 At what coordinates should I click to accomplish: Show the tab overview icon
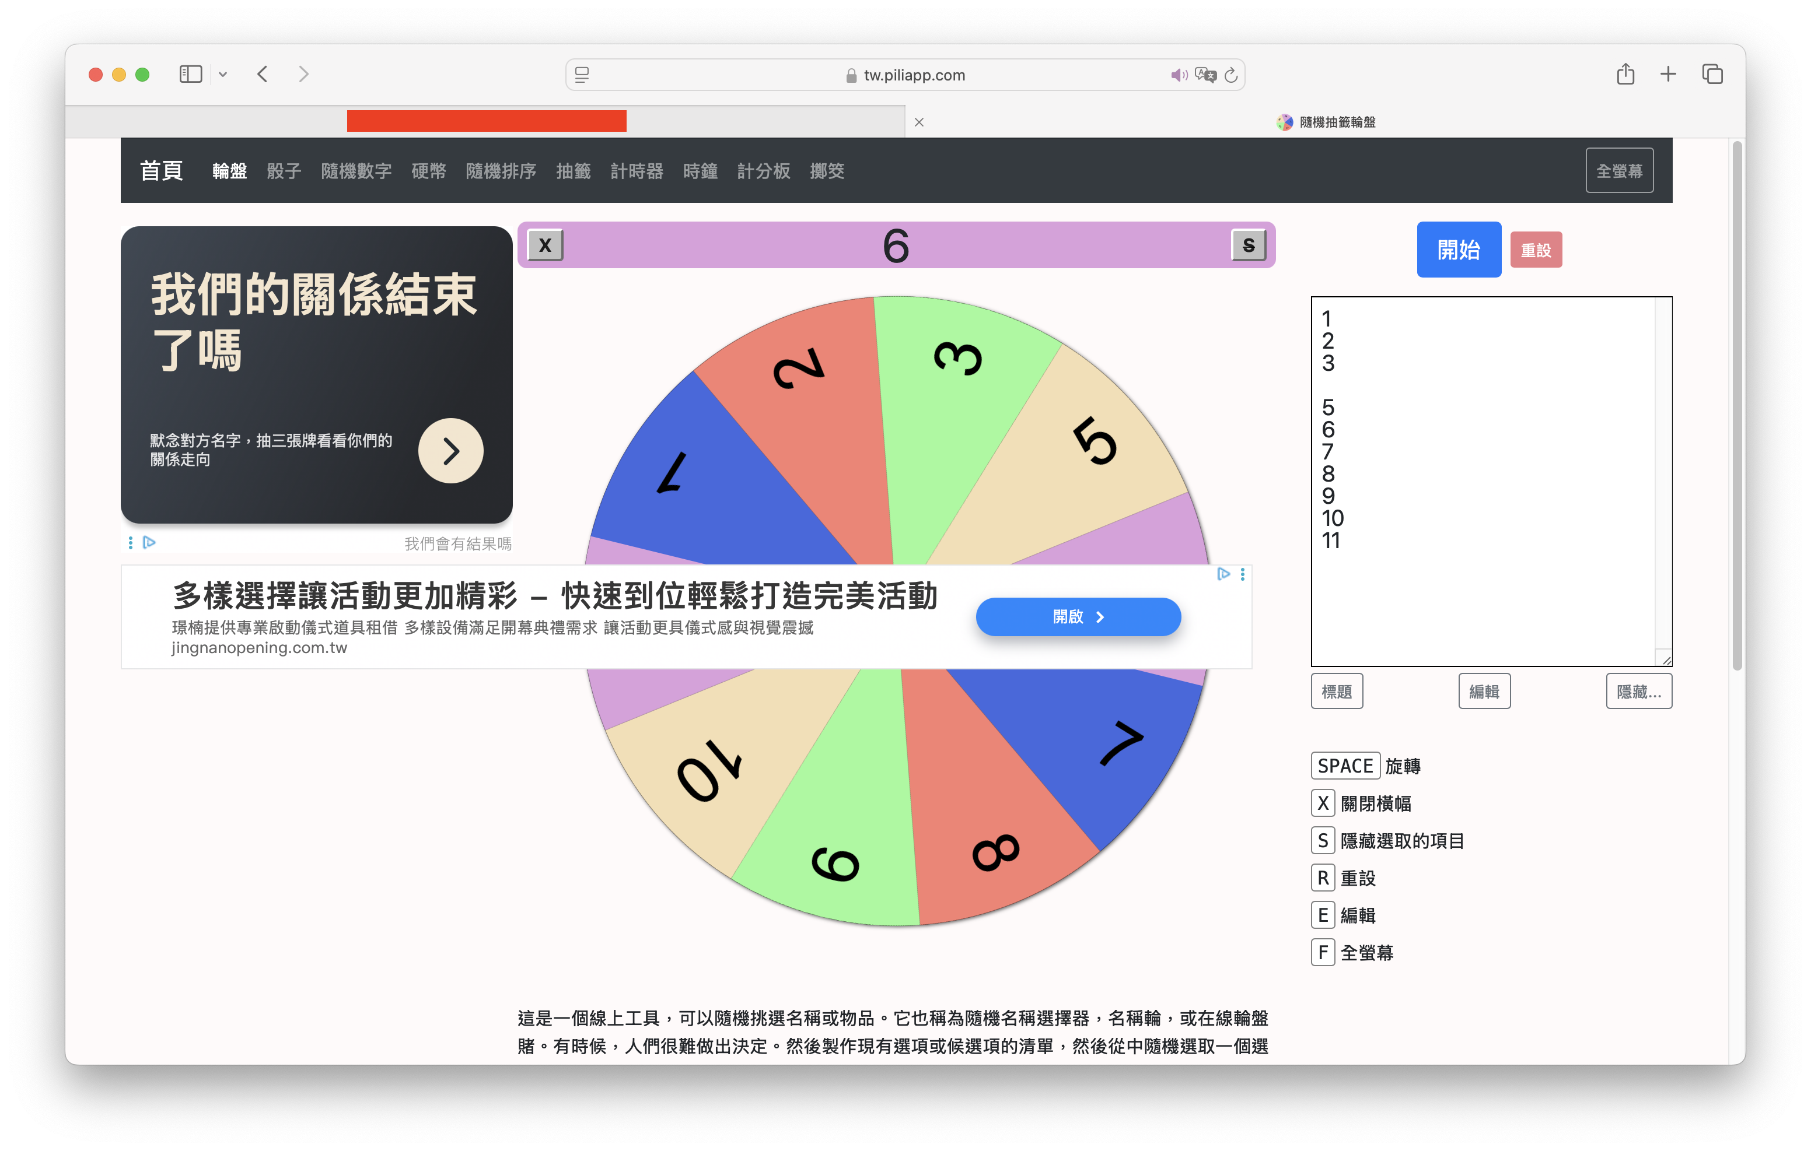1712,73
